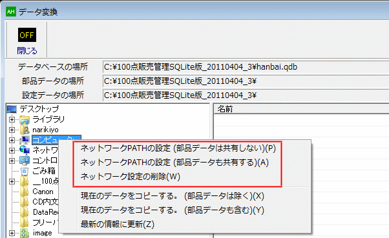The height and width of the screenshot is (238, 389).
Task: Click the Canon folder icon
Action: click(x=25, y=192)
